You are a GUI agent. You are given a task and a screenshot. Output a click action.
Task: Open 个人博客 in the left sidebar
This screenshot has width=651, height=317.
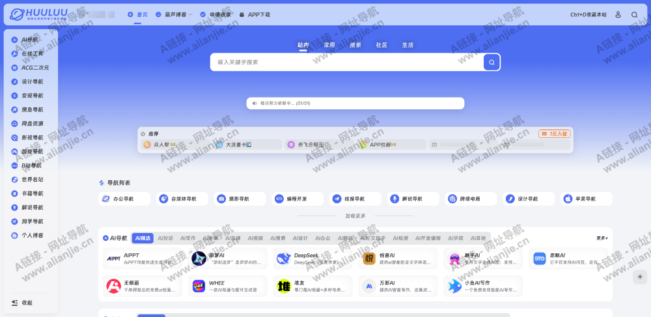[28, 235]
